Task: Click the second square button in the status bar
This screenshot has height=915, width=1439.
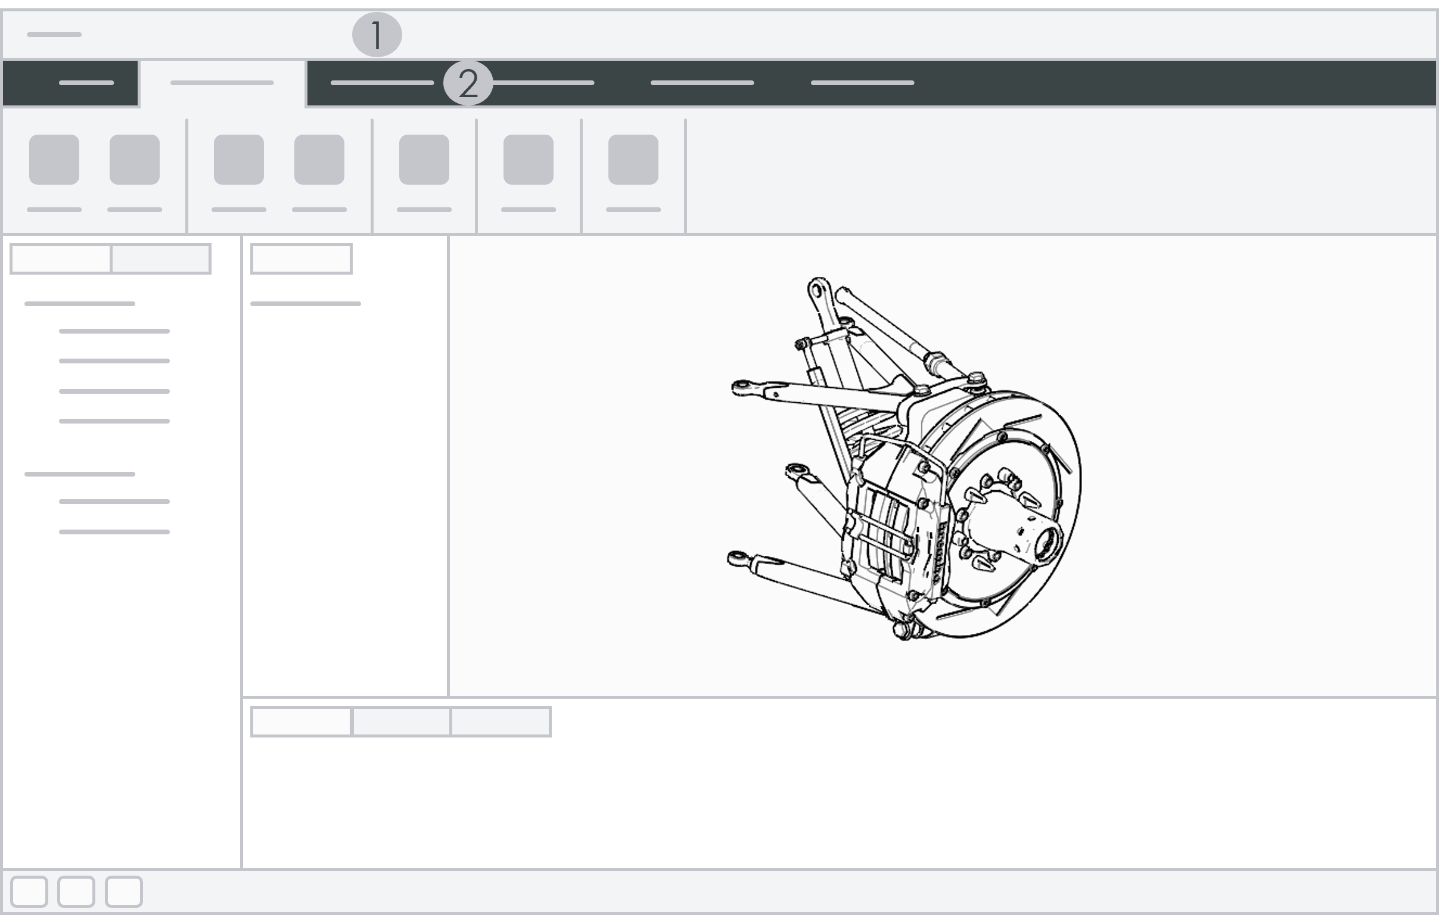Action: [x=76, y=892]
